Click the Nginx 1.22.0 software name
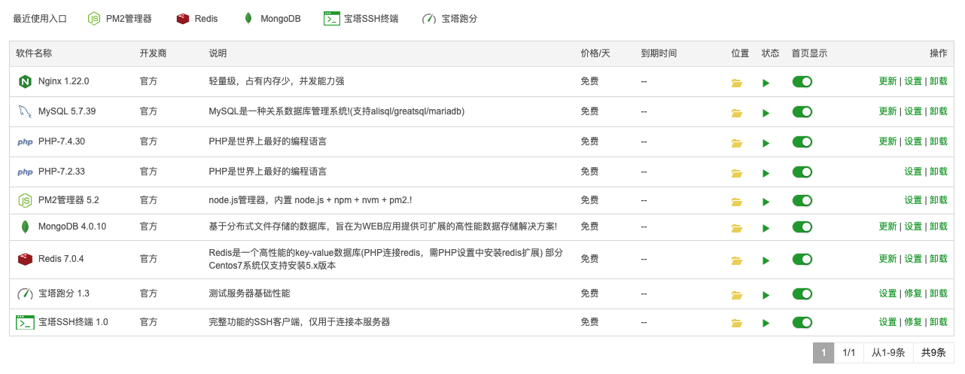The width and height of the screenshot is (965, 374). 64,81
